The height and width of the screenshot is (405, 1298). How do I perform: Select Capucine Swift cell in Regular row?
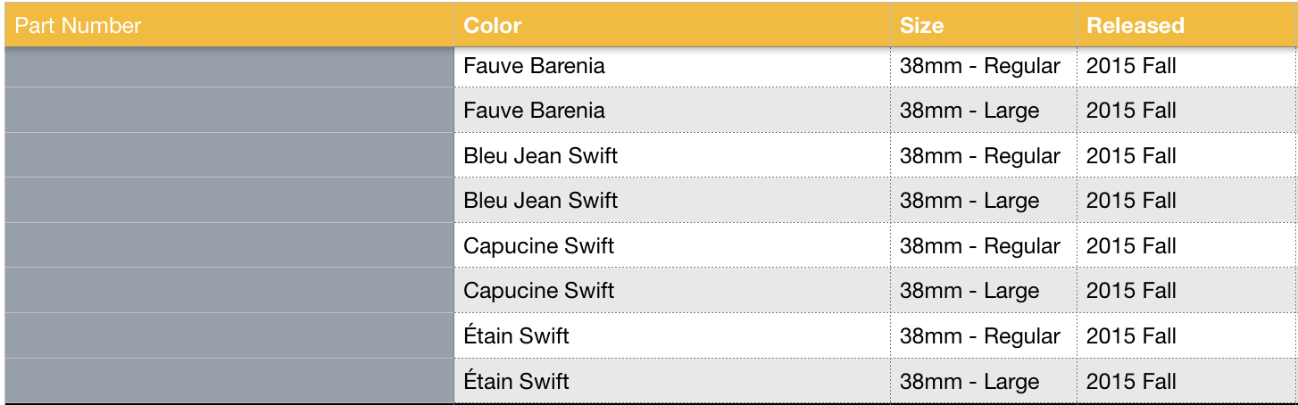pos(672,245)
